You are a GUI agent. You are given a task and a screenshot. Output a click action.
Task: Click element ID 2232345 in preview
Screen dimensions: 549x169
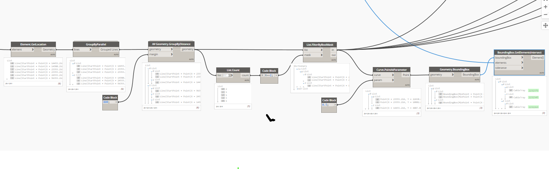[533, 97]
